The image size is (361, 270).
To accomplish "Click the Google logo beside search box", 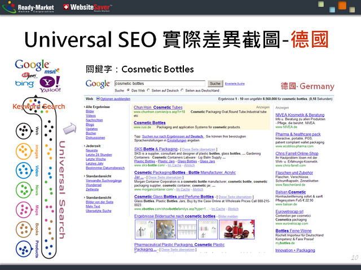I will [98, 84].
